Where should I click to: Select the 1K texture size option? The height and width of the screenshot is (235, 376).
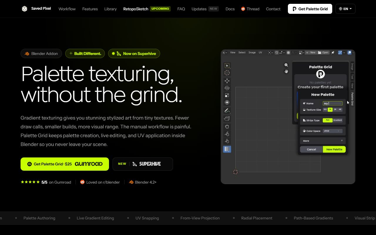tap(330, 110)
